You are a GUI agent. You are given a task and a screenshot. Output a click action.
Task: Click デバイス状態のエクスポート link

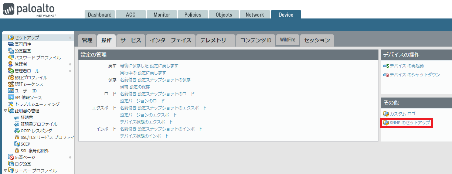coord(146,122)
